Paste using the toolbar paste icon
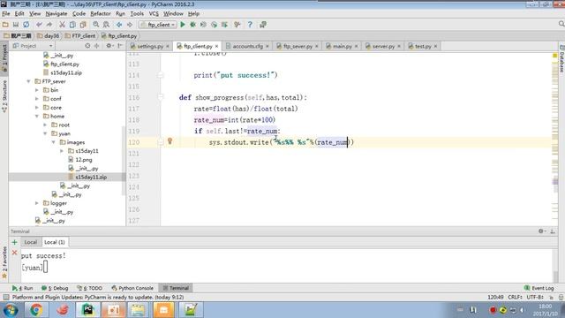The width and height of the screenshot is (565, 318). click(83, 25)
